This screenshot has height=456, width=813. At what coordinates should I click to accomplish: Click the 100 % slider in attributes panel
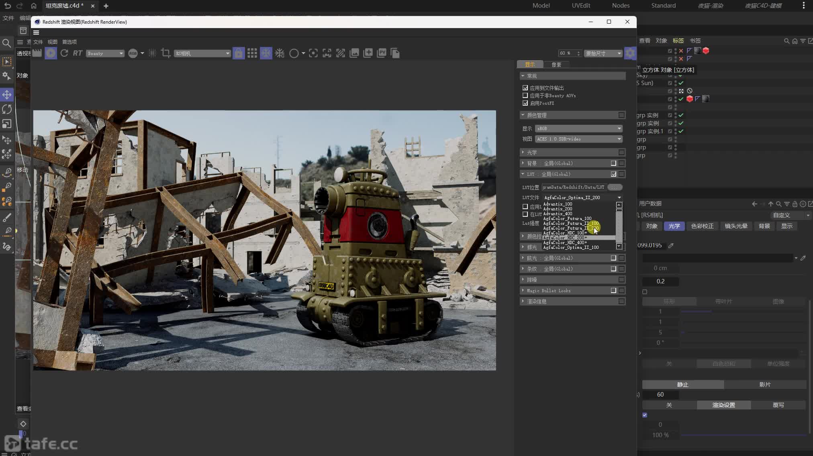744,435
